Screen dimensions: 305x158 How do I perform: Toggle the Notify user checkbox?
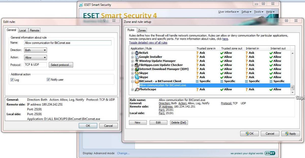pyautogui.click(x=48, y=80)
